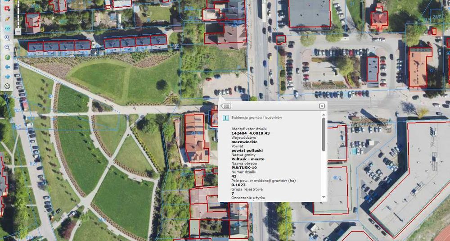Click the zoom out magnifier tool
Screen dimensions: 450x241
point(7,47)
